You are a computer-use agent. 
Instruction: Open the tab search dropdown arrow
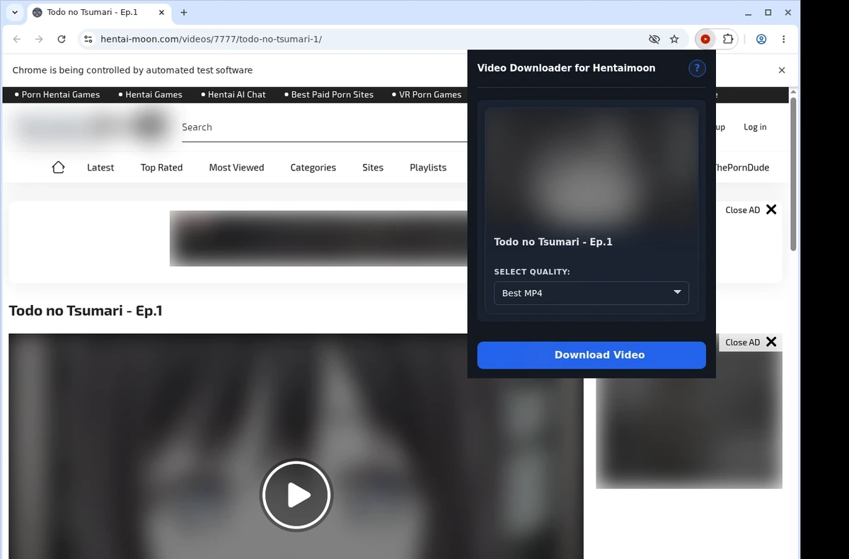15,12
